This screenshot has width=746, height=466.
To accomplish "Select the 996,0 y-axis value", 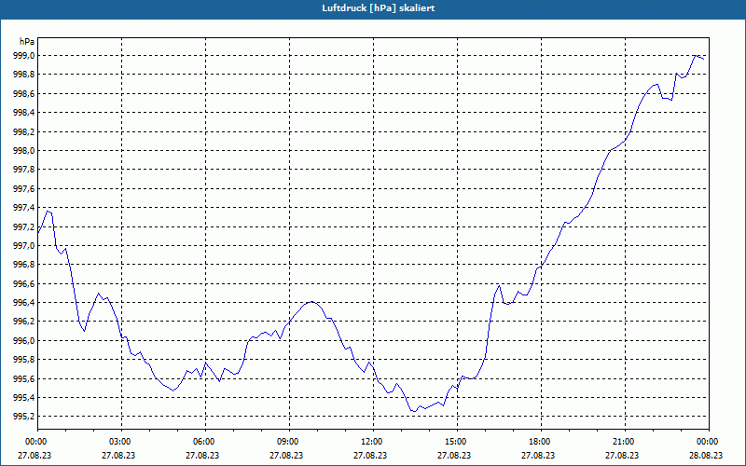I will [x=24, y=341].
